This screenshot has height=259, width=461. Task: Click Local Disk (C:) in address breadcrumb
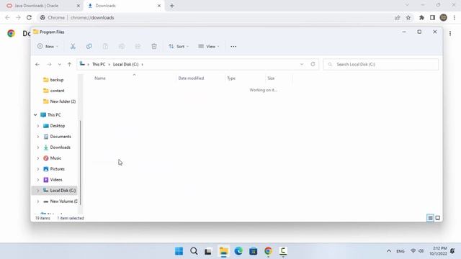click(125, 64)
